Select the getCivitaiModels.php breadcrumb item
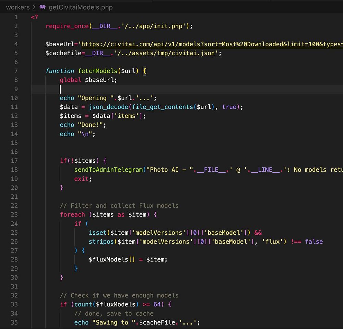Viewport: 343px width, 329px height. click(81, 7)
